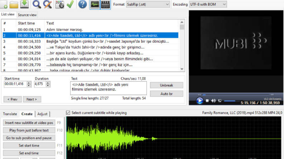Click the Start time input field
284x159 pixels.
pos(15,84)
